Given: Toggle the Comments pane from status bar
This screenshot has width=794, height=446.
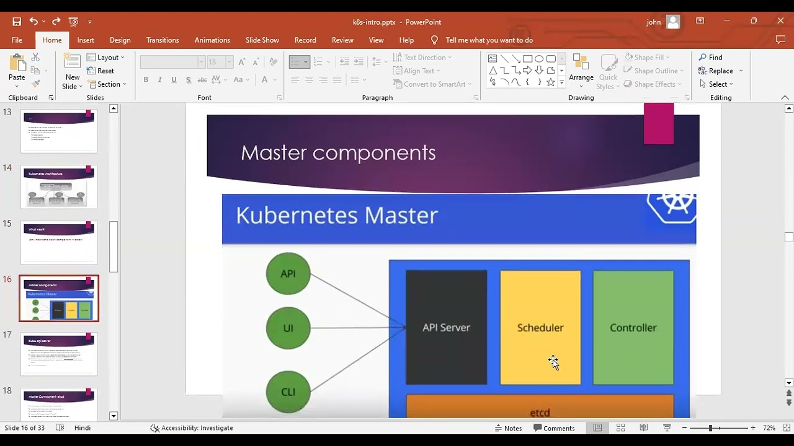Looking at the screenshot, I should 554,428.
